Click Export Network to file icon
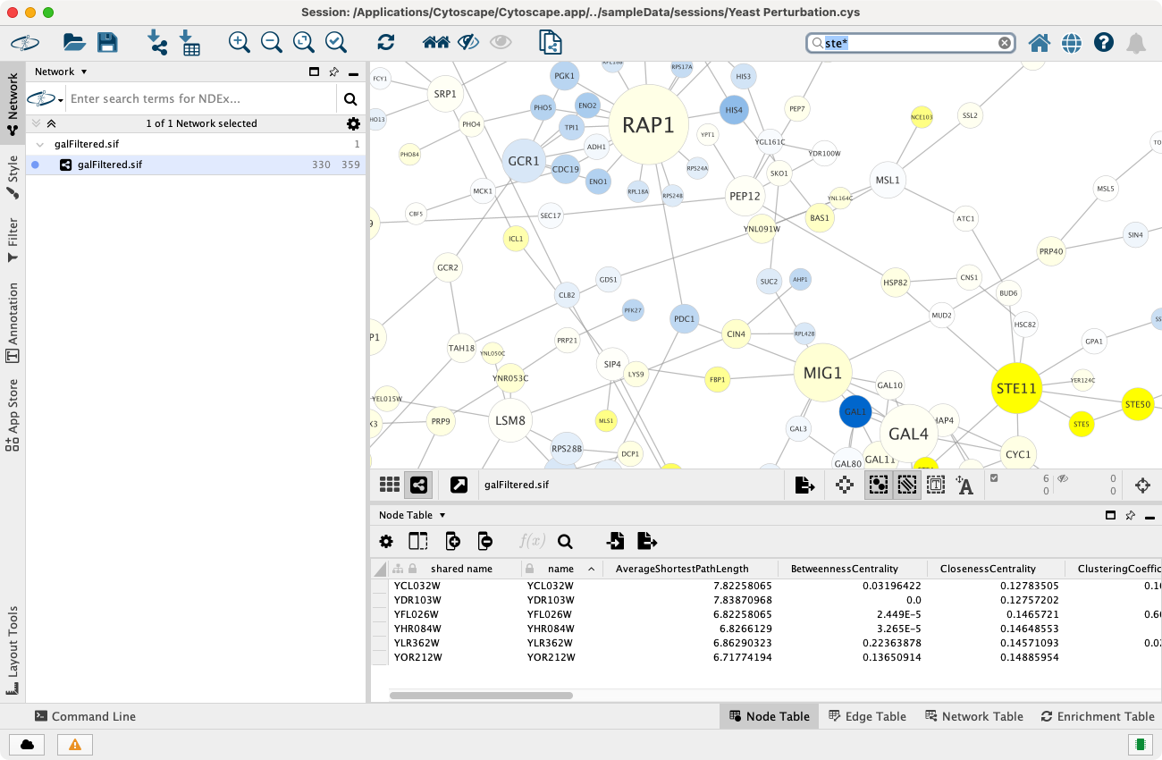The image size is (1162, 760). point(804,485)
